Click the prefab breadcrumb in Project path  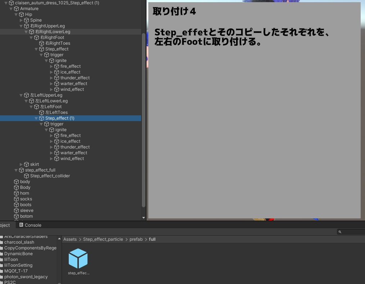coord(136,239)
